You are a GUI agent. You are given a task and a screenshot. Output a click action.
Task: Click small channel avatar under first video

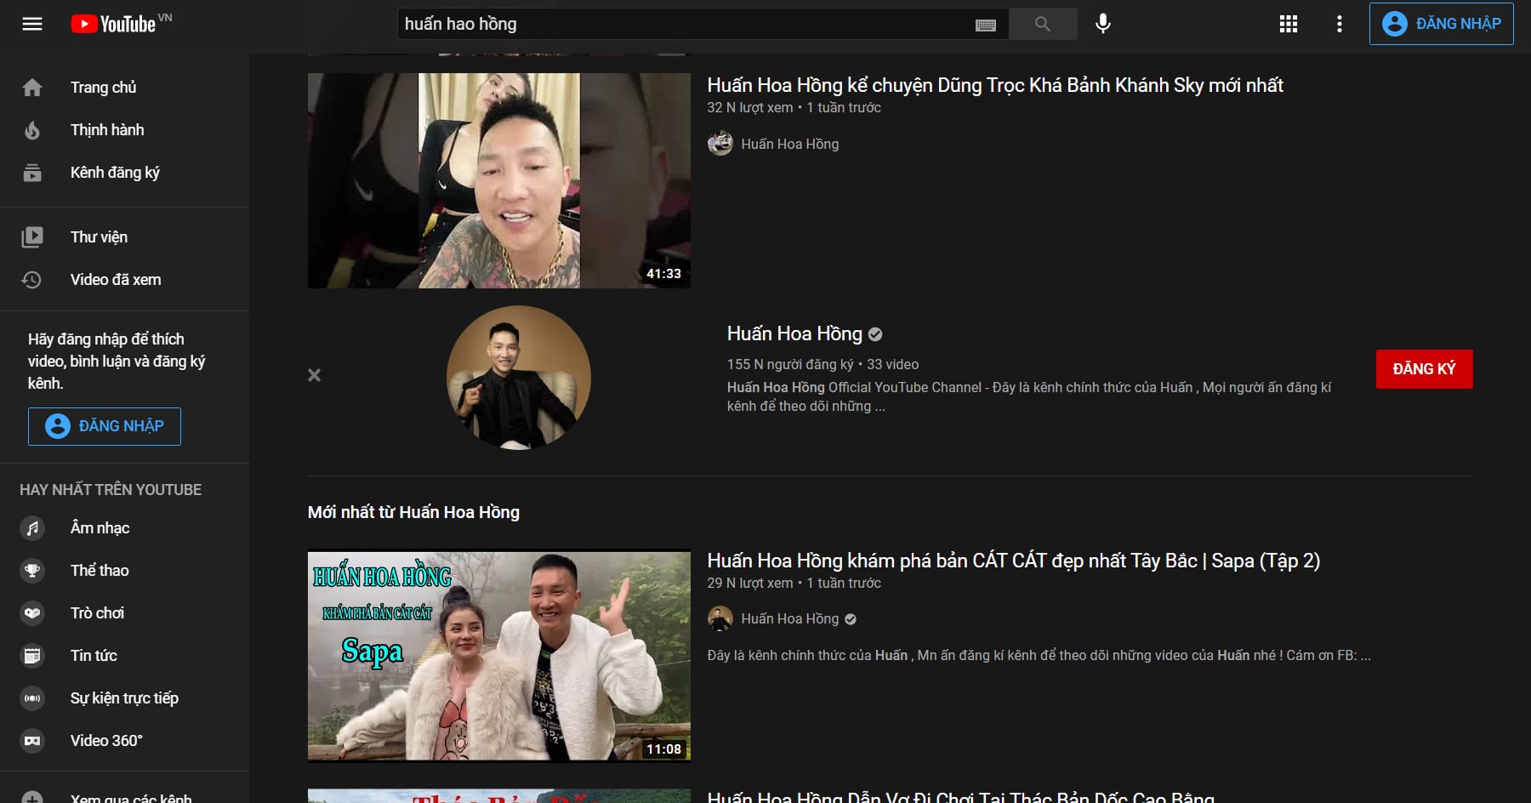click(720, 143)
